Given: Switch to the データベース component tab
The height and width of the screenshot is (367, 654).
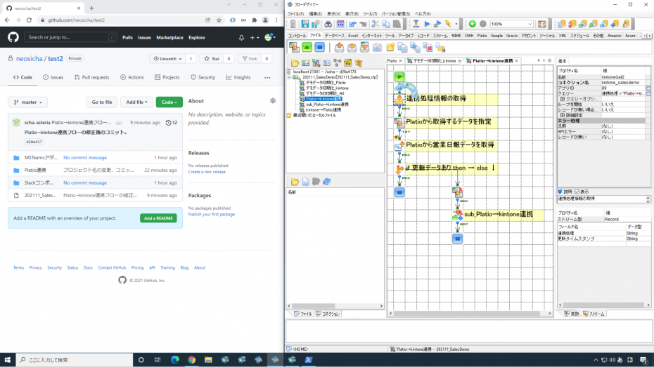Looking at the screenshot, I should click(x=335, y=36).
